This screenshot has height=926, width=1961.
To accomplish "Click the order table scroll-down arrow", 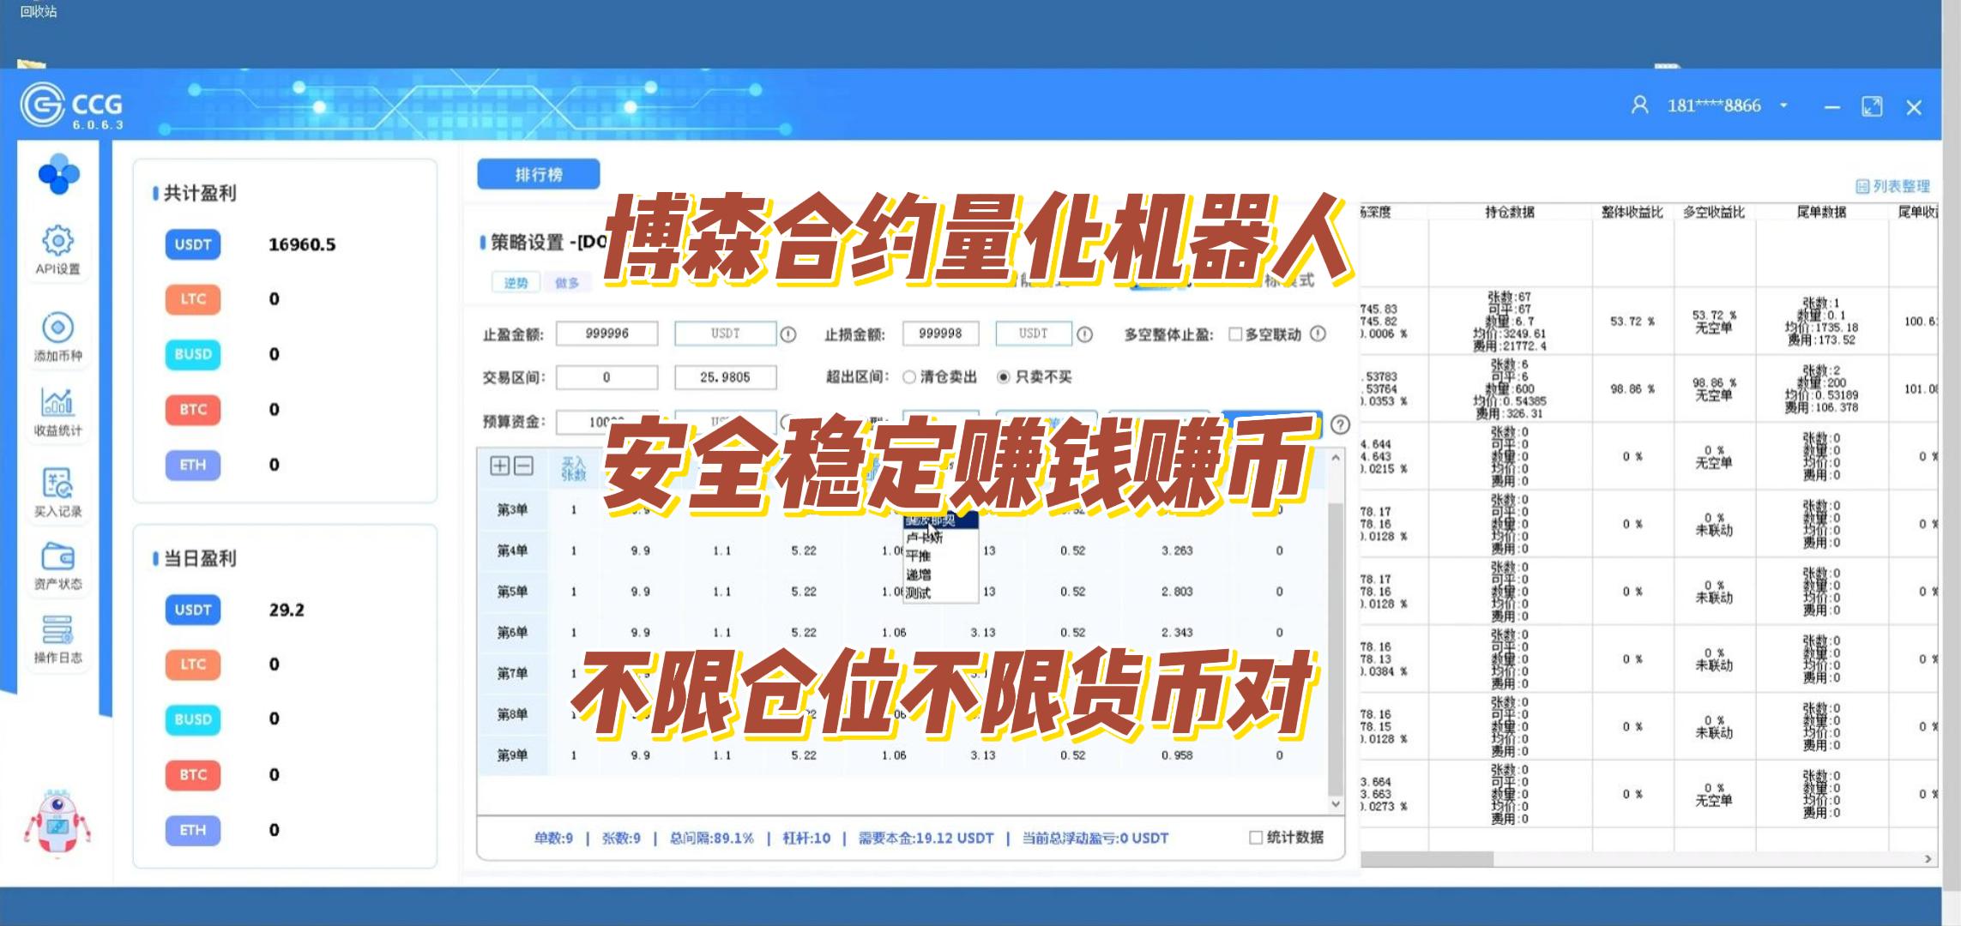I will [x=1336, y=804].
